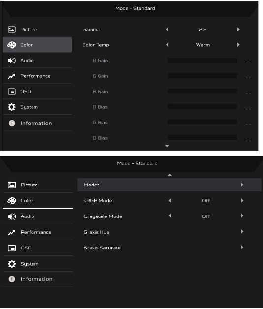Toggle Grayscale Mode with its right arrow
263x309 pixels.
242,216
